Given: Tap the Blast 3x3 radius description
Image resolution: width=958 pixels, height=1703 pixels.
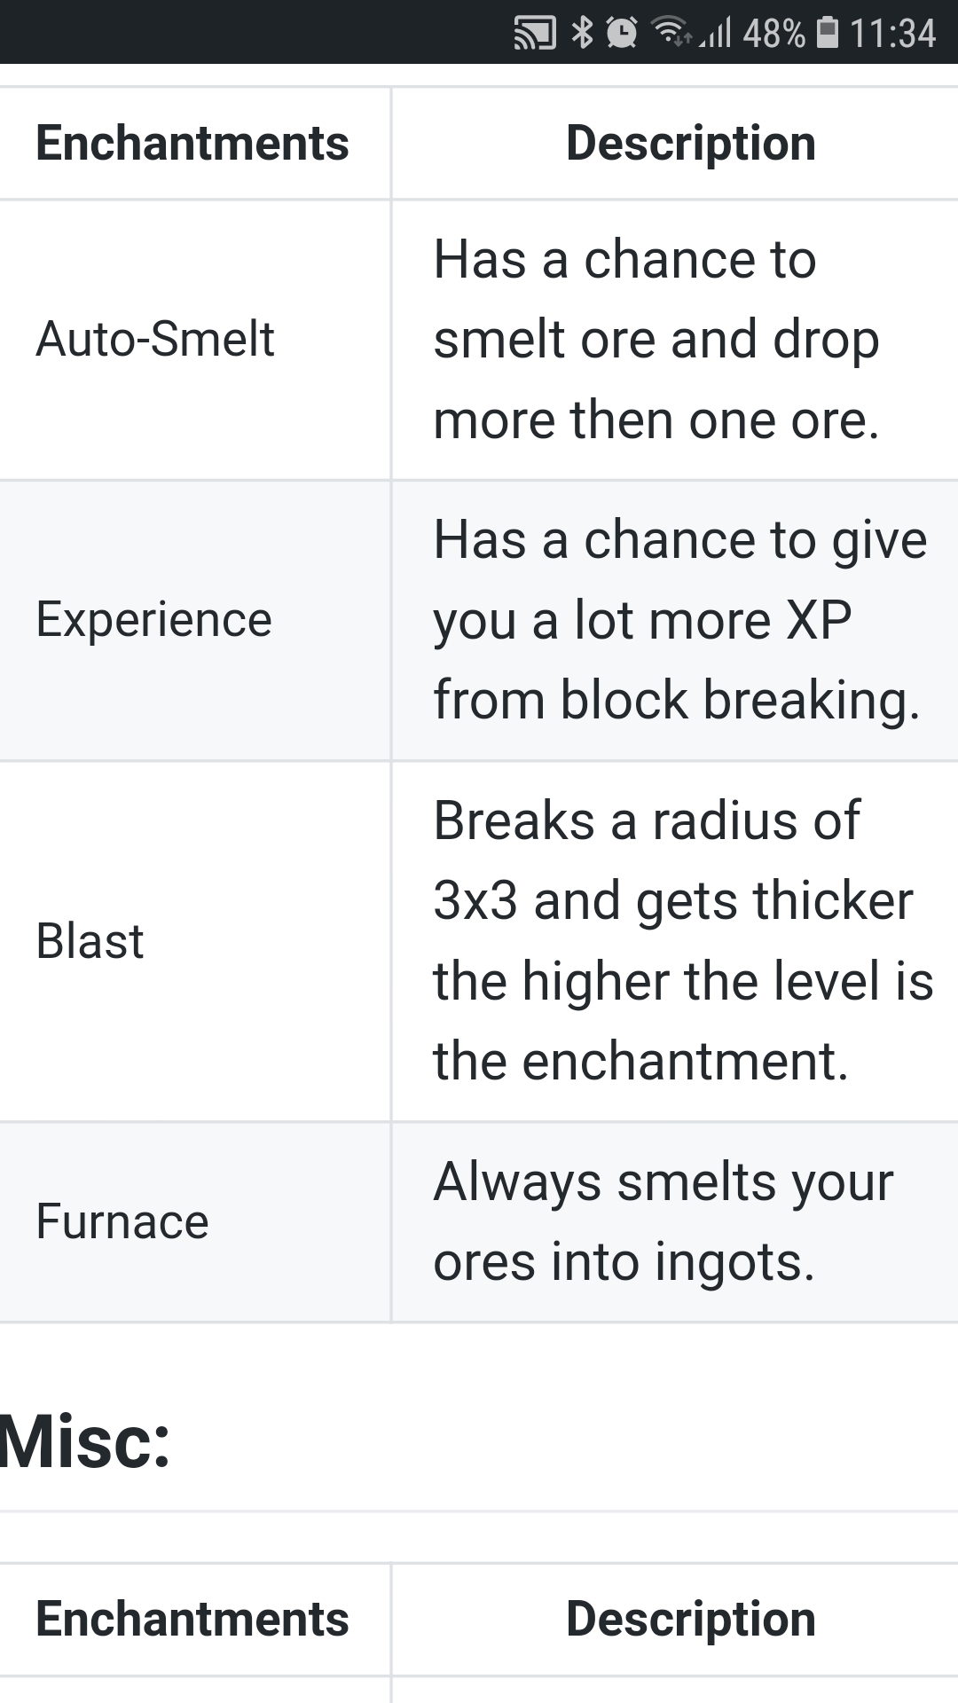Looking at the screenshot, I should coord(683,941).
